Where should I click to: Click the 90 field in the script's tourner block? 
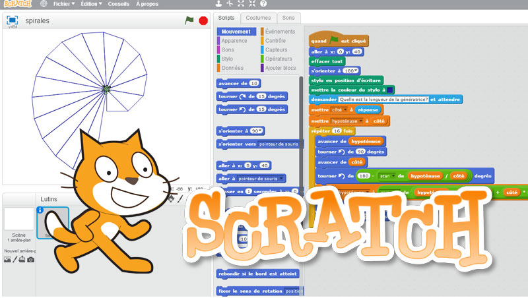[x=360, y=152]
